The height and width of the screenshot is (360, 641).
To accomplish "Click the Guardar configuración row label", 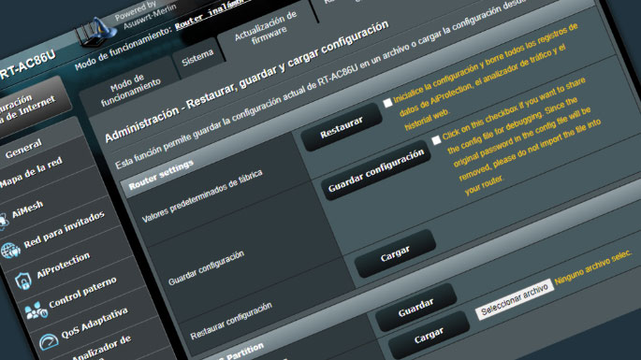I will point(207,268).
